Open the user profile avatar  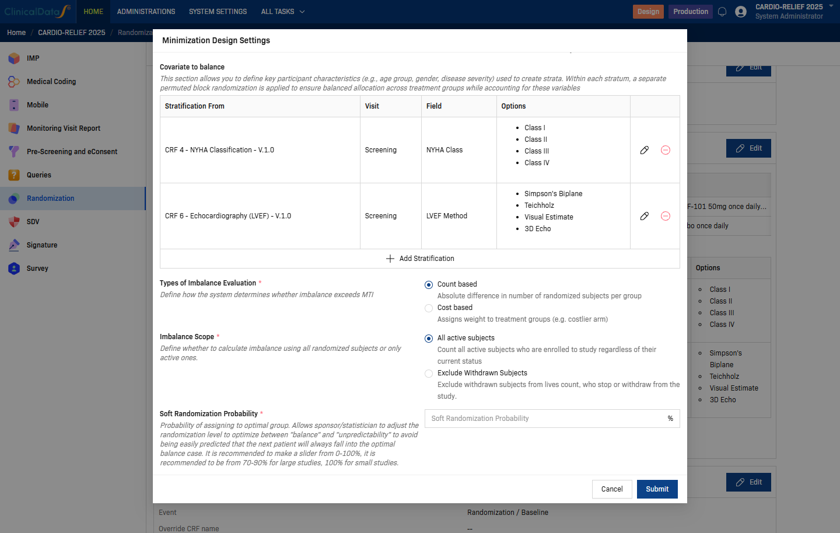[x=741, y=12]
